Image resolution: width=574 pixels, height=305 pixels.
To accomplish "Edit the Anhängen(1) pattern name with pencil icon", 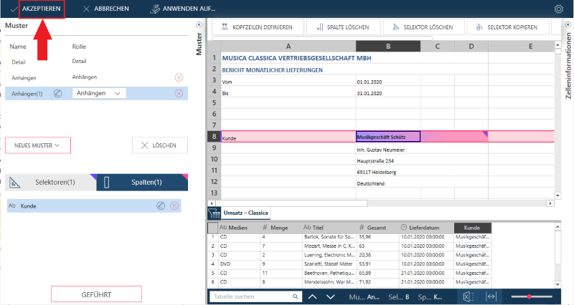I will coord(58,93).
